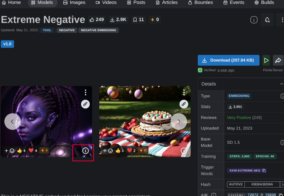Open the model's three-dot options menu
The width and height of the screenshot is (284, 196).
click(x=282, y=20)
